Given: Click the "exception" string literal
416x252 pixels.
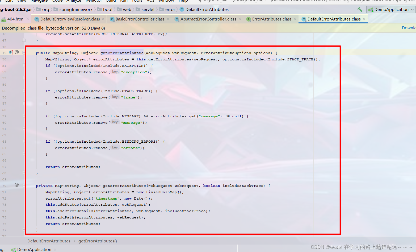Looking at the screenshot, I should coord(134,72).
